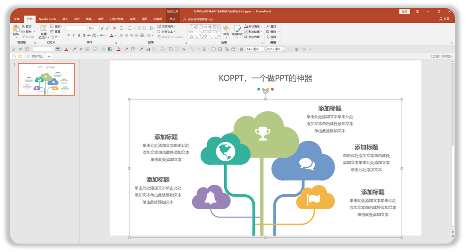Click the Cut (剪切) scissors icon

(23, 26)
